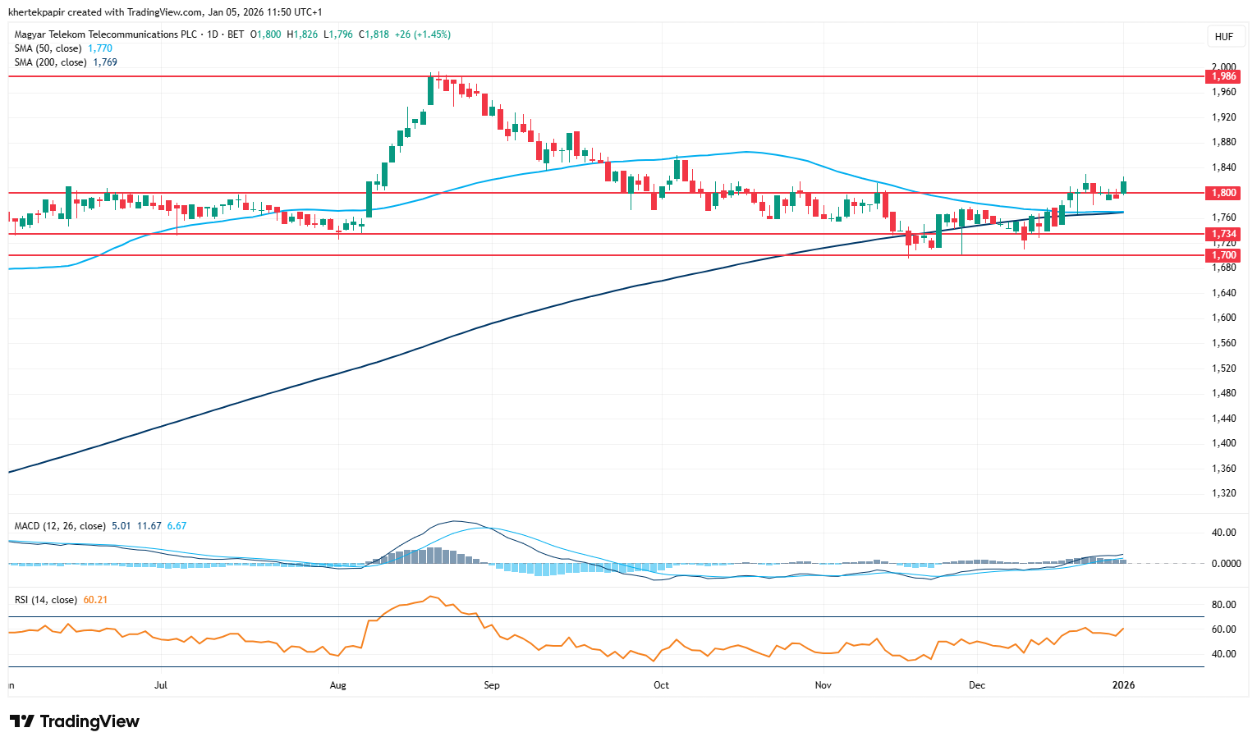Click the 2026 label on time axis

click(1123, 684)
